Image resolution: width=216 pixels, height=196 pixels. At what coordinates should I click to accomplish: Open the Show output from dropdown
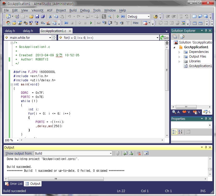coord(110,153)
